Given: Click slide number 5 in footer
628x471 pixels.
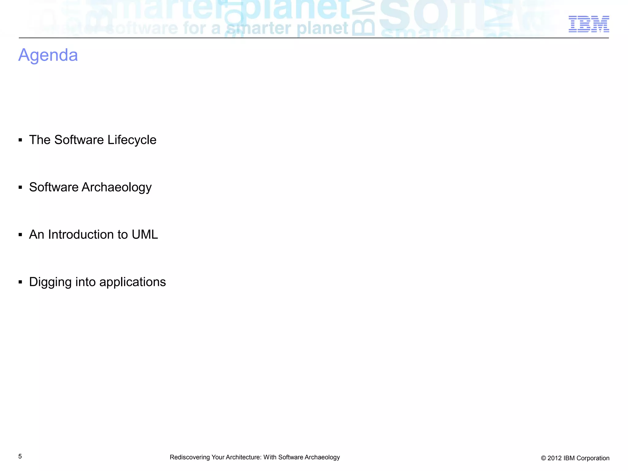Looking at the screenshot, I should pos(20,456).
